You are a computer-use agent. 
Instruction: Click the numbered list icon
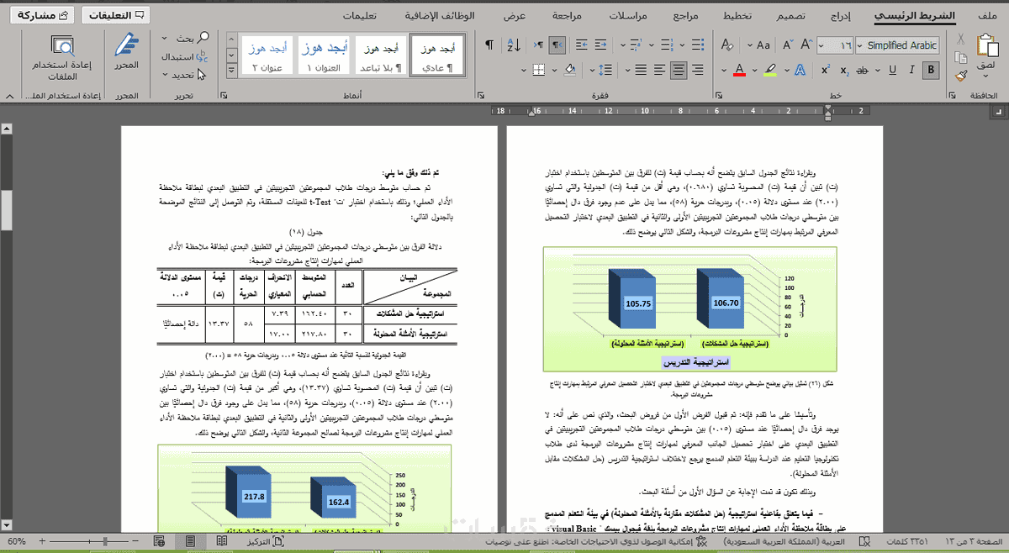[x=667, y=45]
